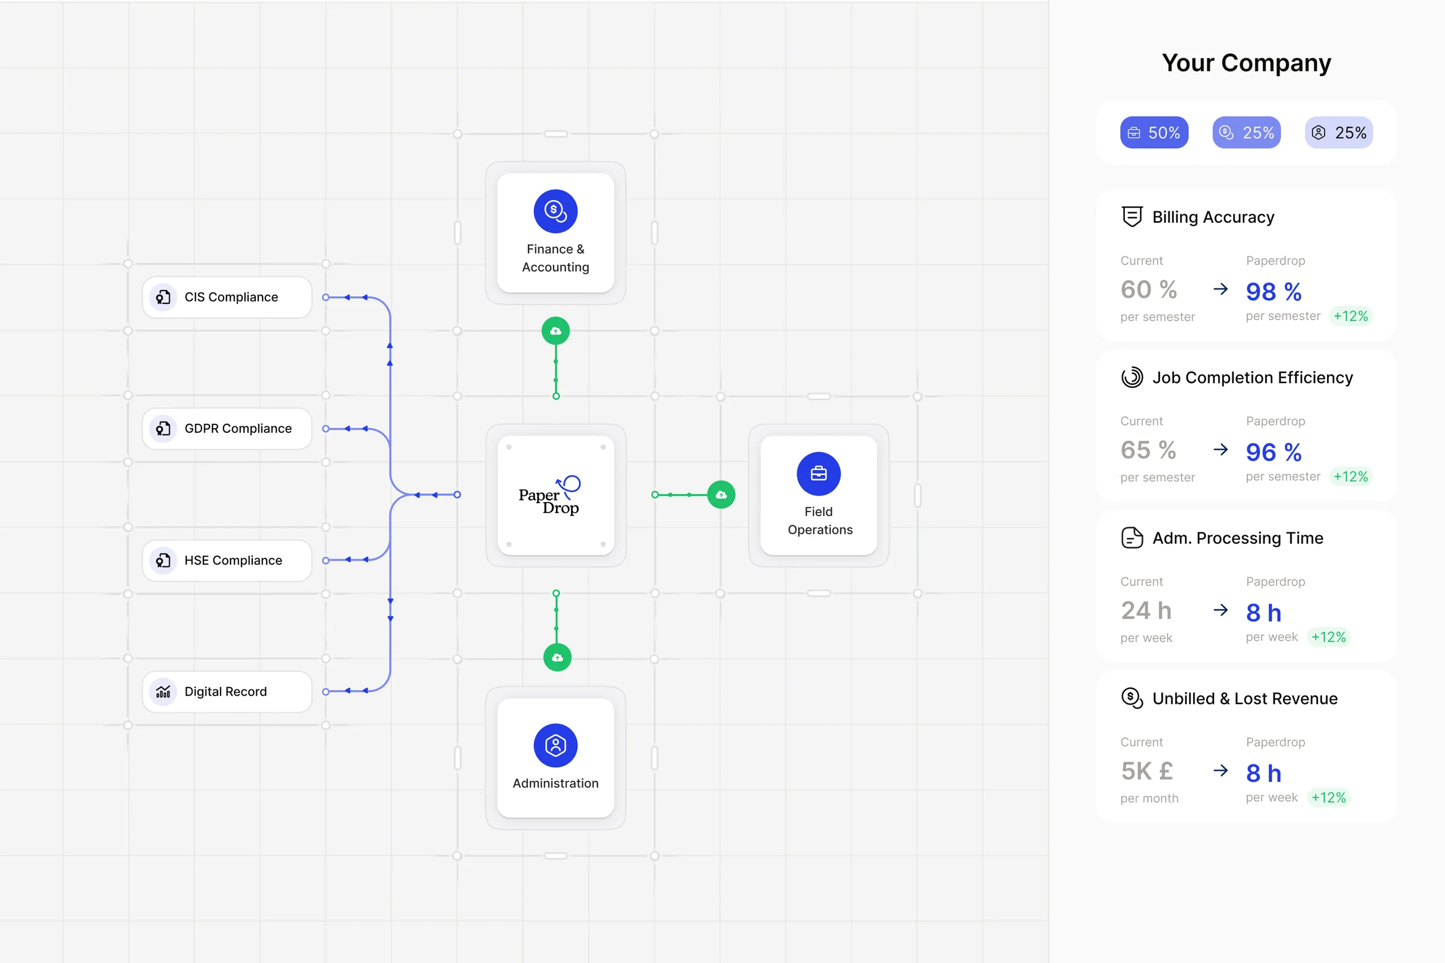Click the Finance & Accounting coin icon
1445x963 pixels.
(555, 211)
